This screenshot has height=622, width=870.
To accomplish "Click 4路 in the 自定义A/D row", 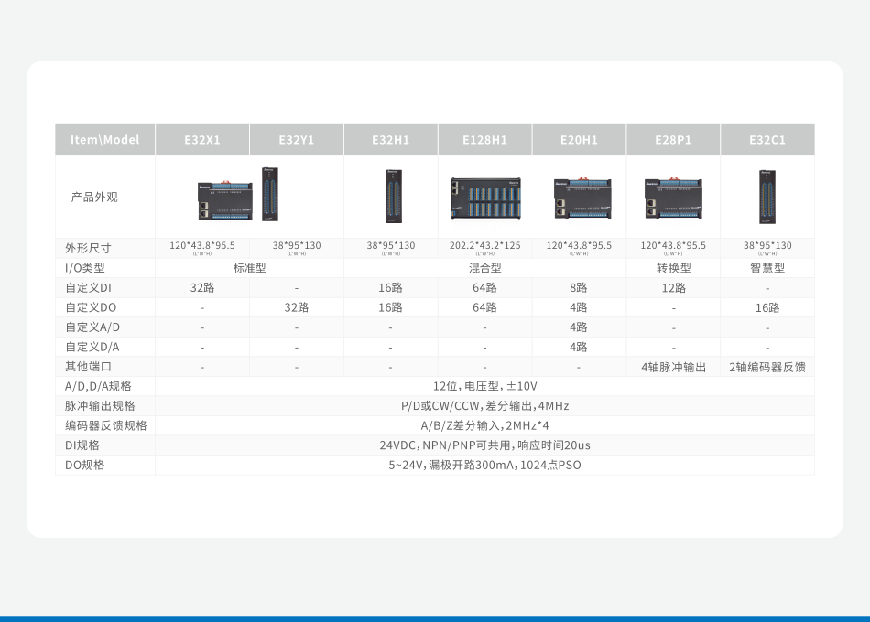I will [579, 327].
